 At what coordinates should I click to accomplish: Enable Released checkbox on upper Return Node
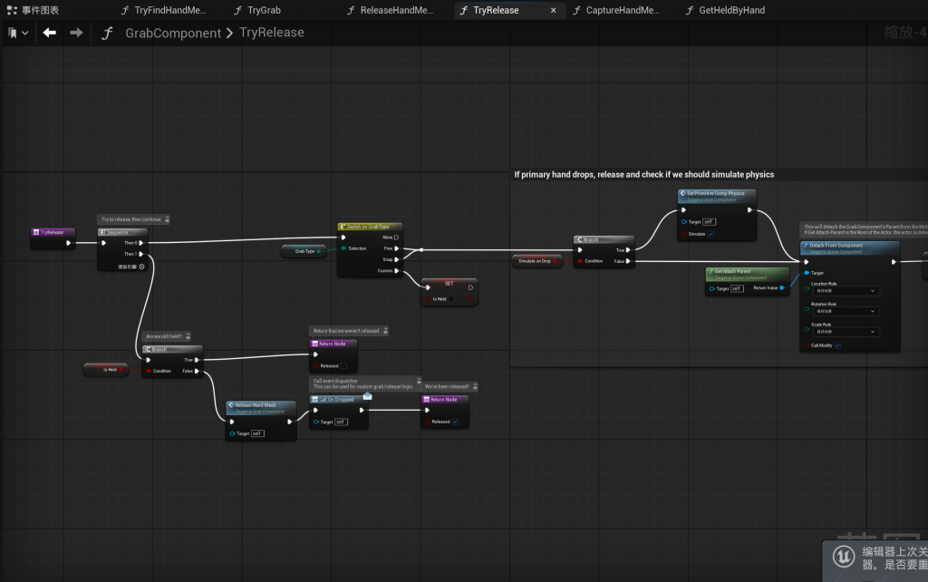click(x=343, y=365)
